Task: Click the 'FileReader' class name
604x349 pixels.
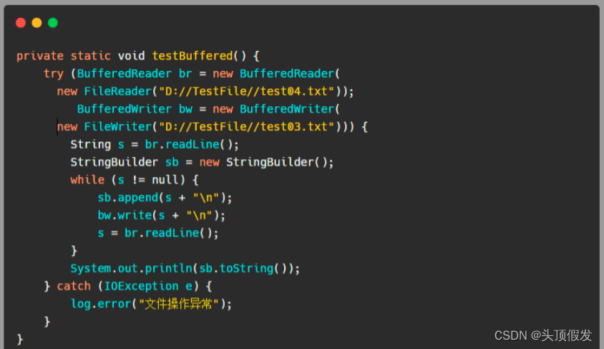Action: tap(118, 92)
